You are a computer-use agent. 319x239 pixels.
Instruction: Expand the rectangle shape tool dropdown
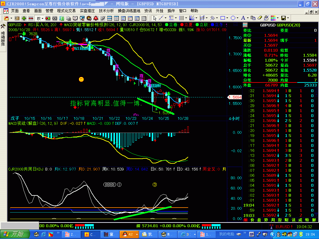[x=227, y=18]
